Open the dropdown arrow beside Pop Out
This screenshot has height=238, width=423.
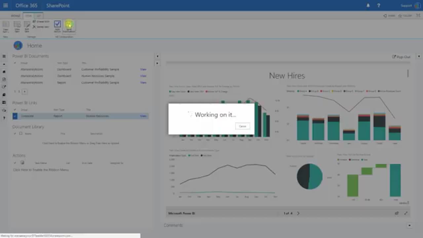pos(419,57)
